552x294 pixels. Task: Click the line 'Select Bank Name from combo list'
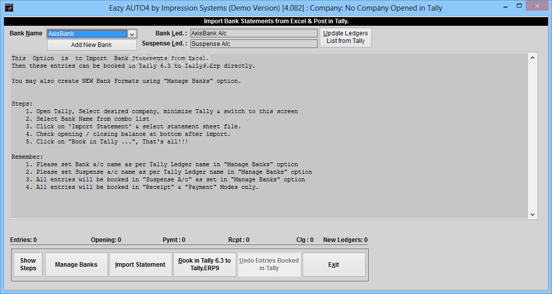click(x=93, y=119)
